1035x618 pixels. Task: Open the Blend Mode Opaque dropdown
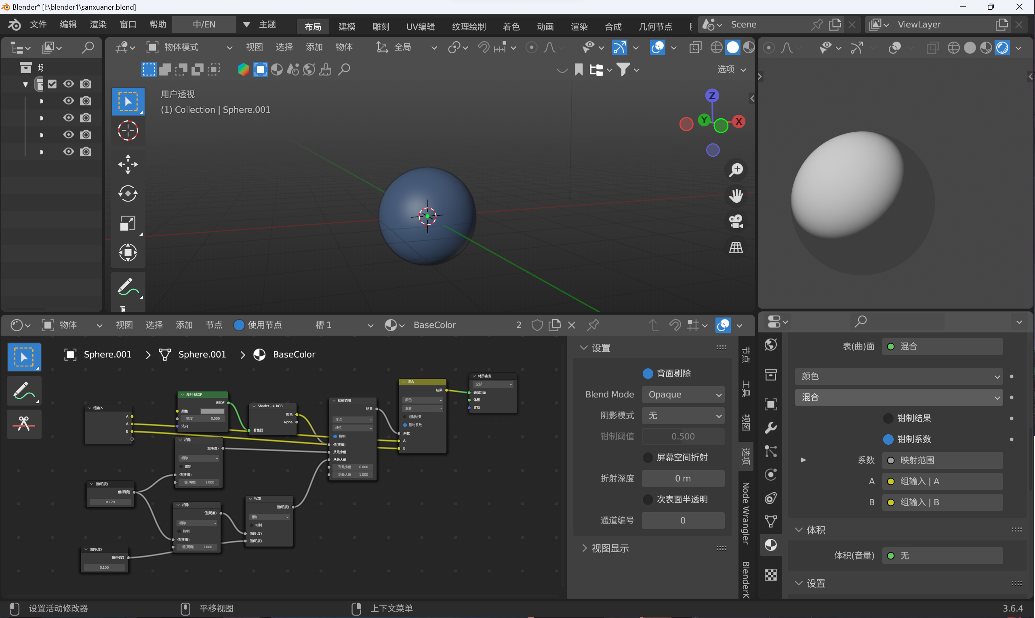(x=683, y=394)
